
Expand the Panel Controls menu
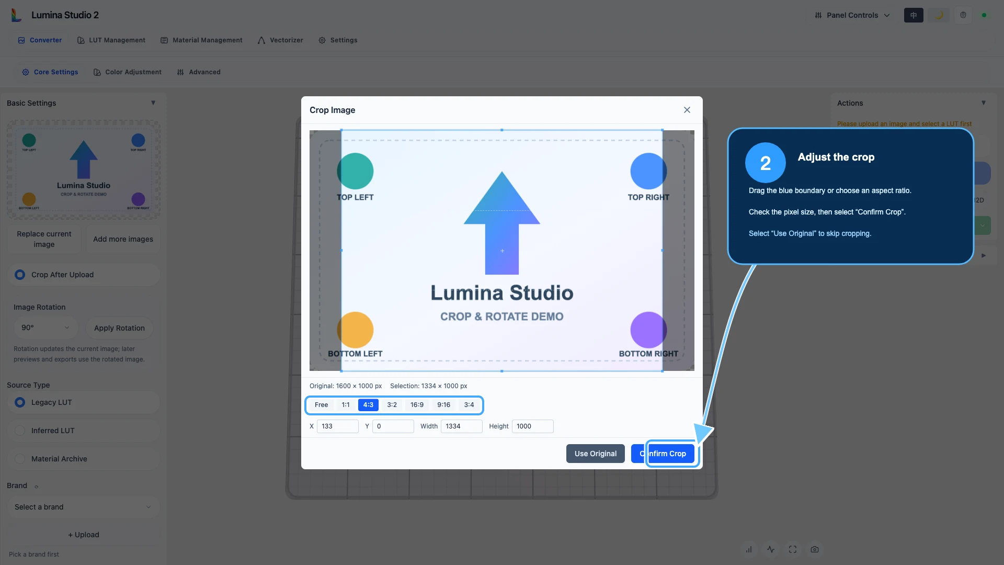point(852,15)
